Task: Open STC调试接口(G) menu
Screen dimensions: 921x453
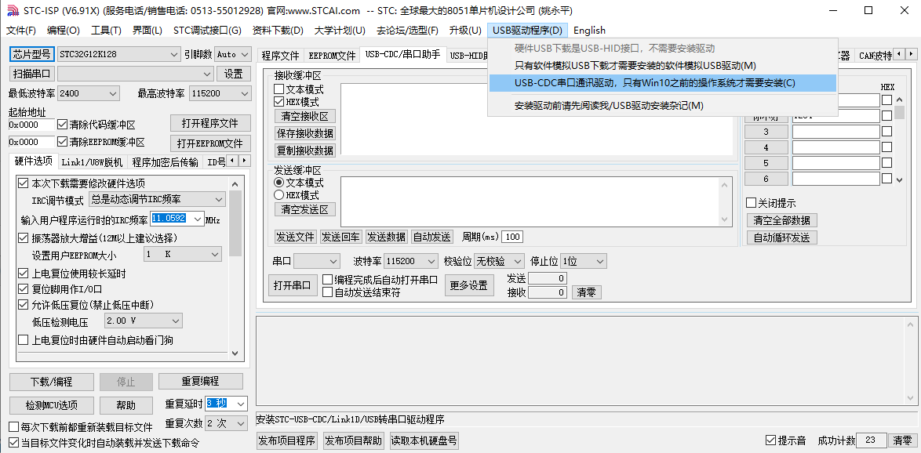Action: point(207,31)
